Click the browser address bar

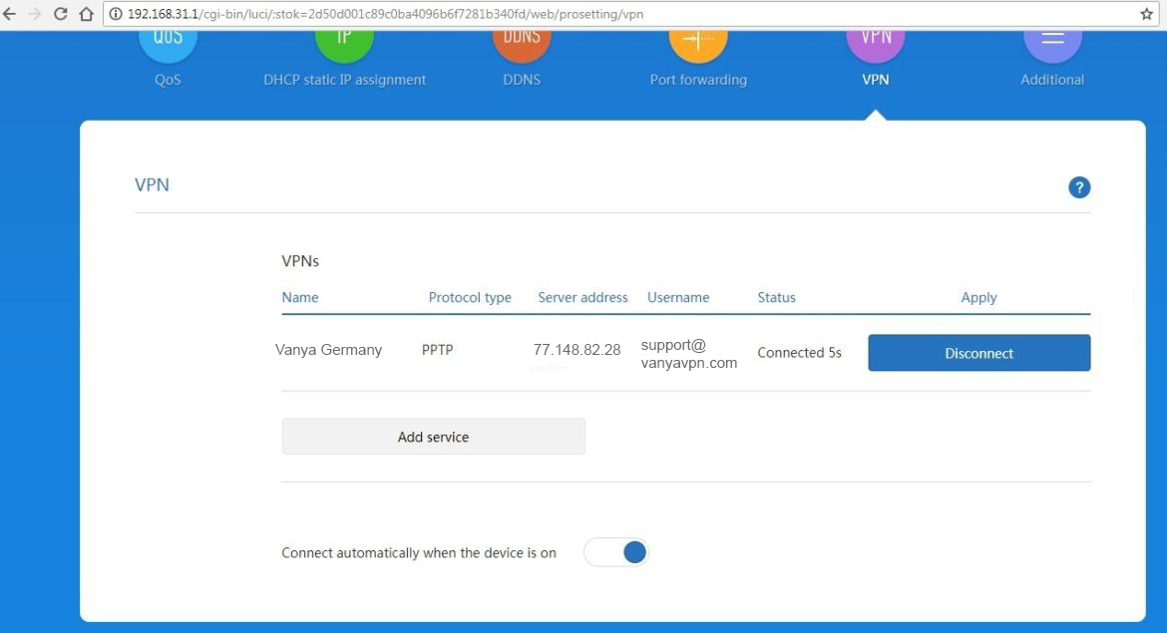(x=598, y=14)
